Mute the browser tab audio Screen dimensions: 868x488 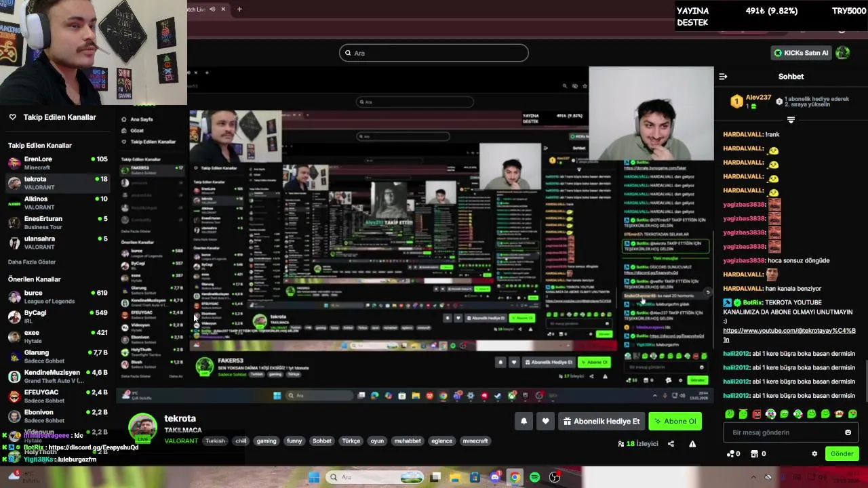[212, 9]
